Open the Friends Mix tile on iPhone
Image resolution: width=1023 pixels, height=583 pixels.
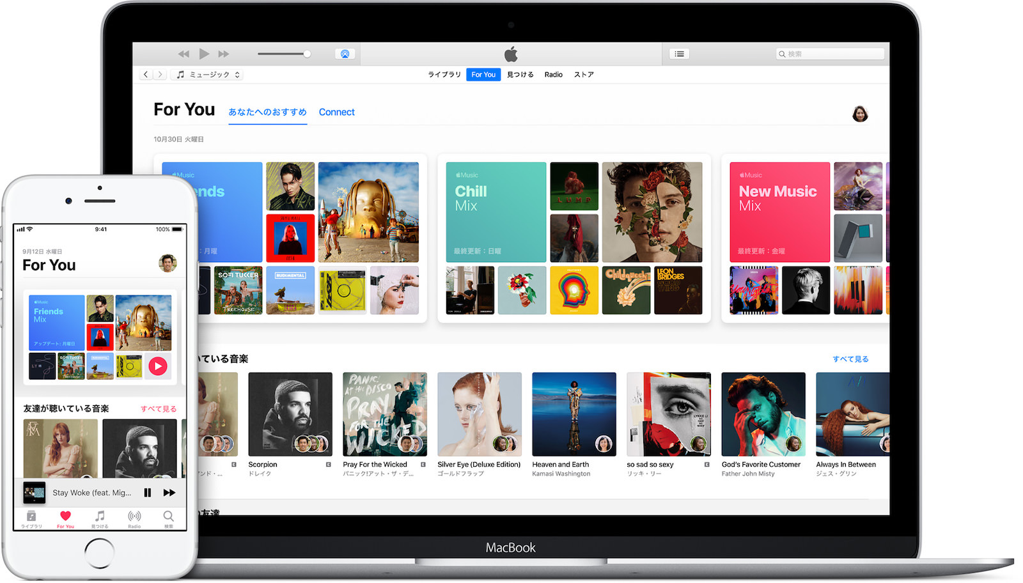[x=57, y=322]
